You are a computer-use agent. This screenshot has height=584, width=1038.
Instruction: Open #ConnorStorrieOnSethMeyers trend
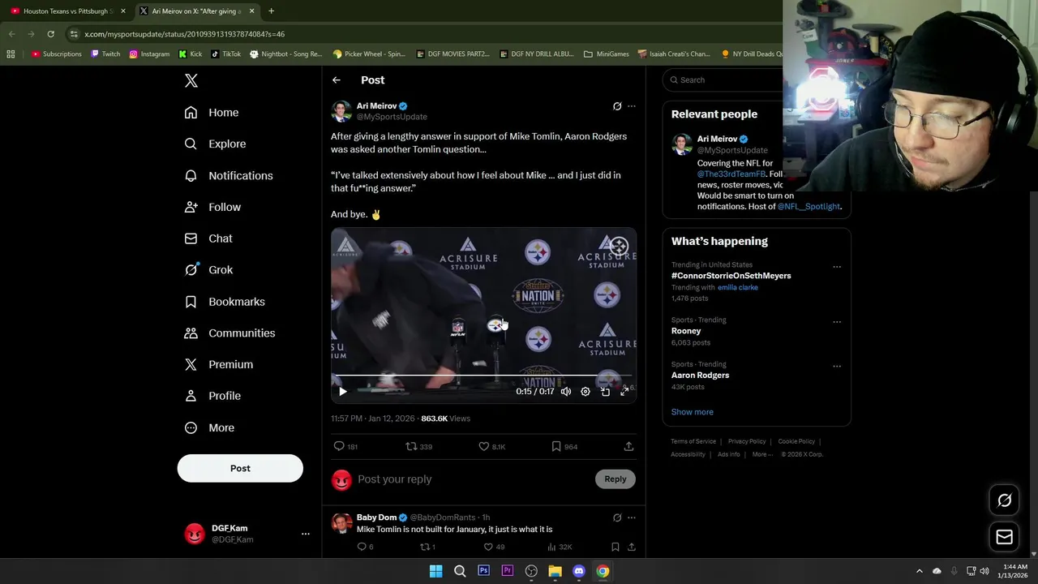[731, 276]
